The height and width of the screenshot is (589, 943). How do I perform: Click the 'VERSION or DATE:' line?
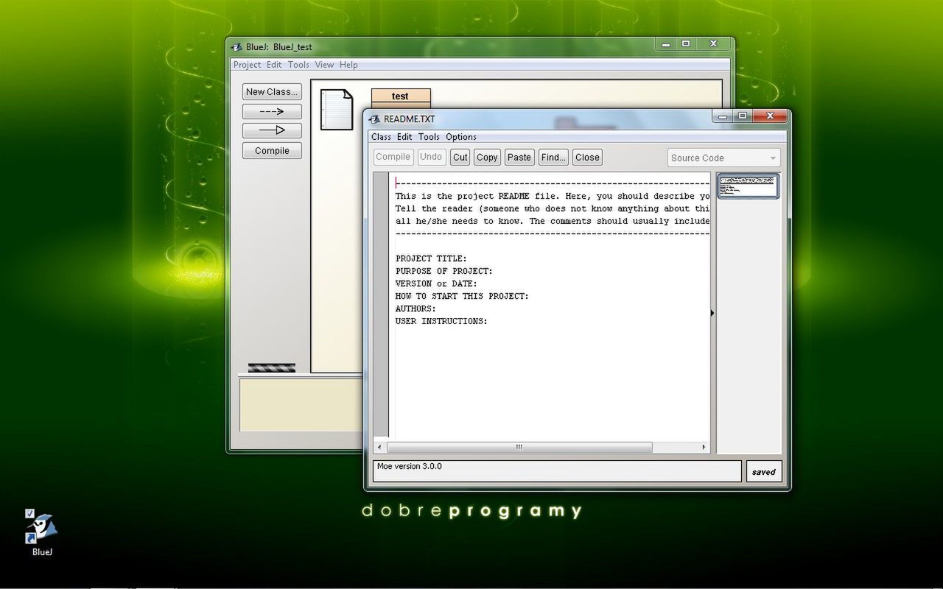pyautogui.click(x=436, y=283)
